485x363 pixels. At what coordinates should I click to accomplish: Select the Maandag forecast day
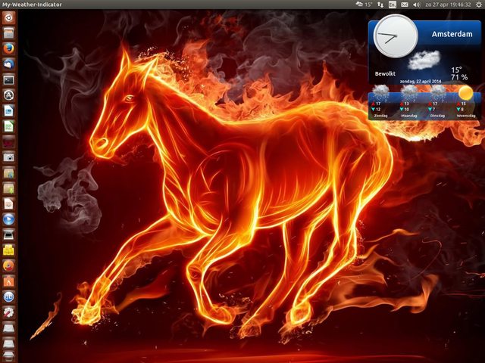[x=409, y=116]
